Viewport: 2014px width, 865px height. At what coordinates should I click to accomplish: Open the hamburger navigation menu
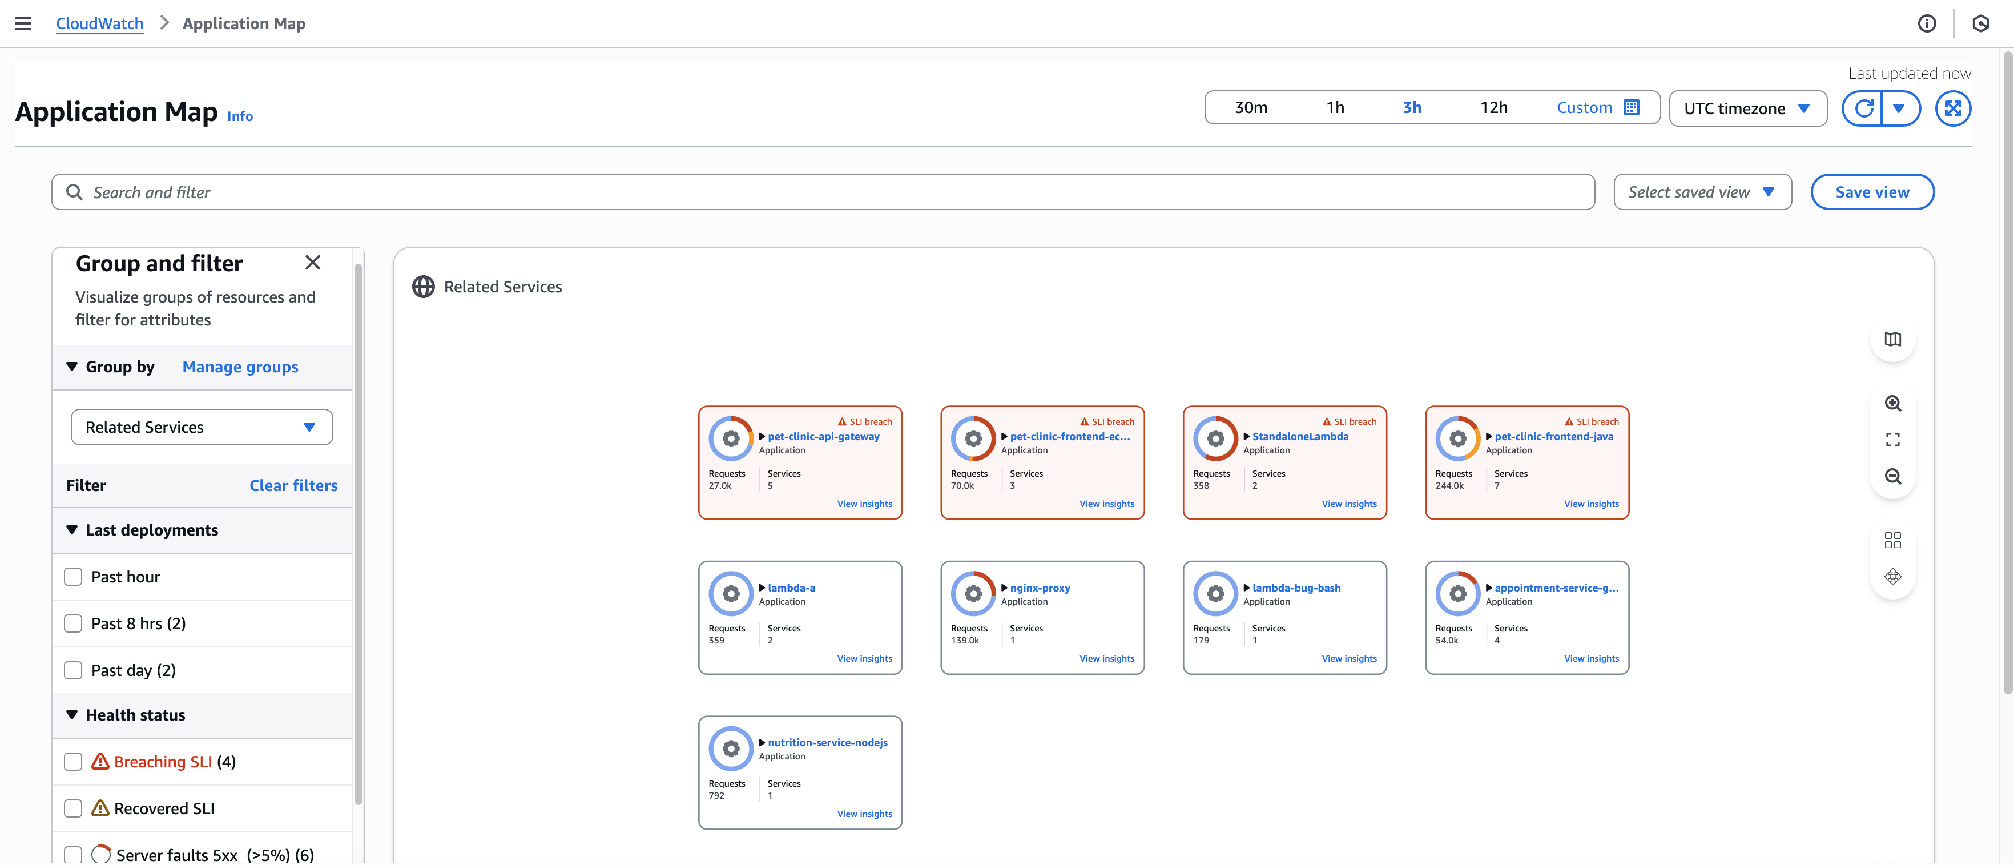coord(23,23)
